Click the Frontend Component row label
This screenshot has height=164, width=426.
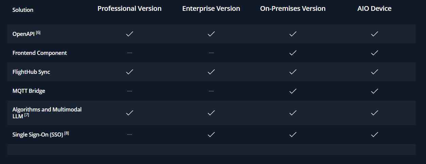pyautogui.click(x=39, y=53)
